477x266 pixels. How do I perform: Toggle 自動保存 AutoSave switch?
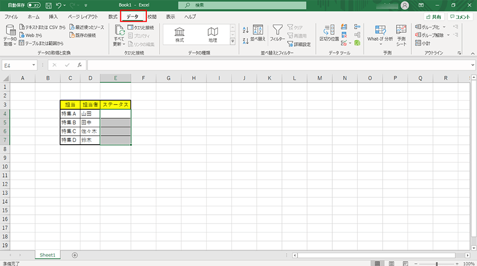pyautogui.click(x=34, y=5)
